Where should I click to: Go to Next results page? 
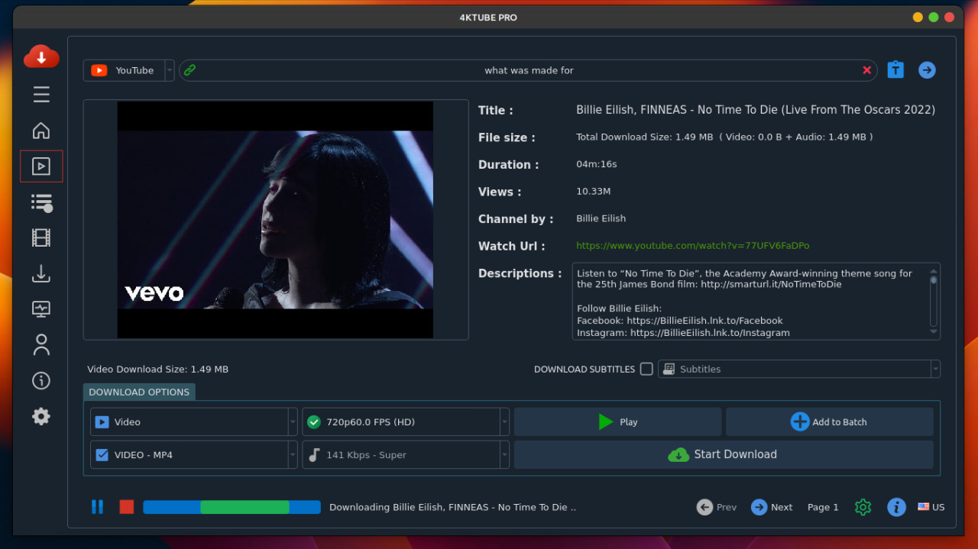click(772, 507)
